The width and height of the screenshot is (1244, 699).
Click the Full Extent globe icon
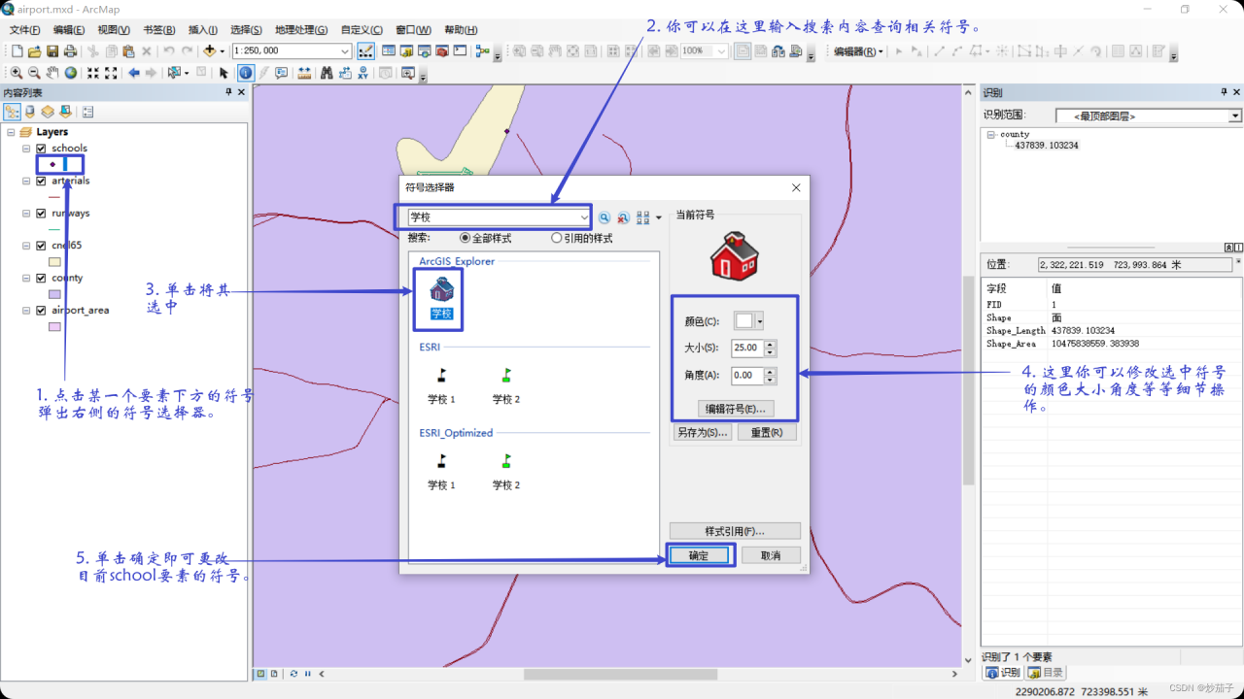point(71,73)
